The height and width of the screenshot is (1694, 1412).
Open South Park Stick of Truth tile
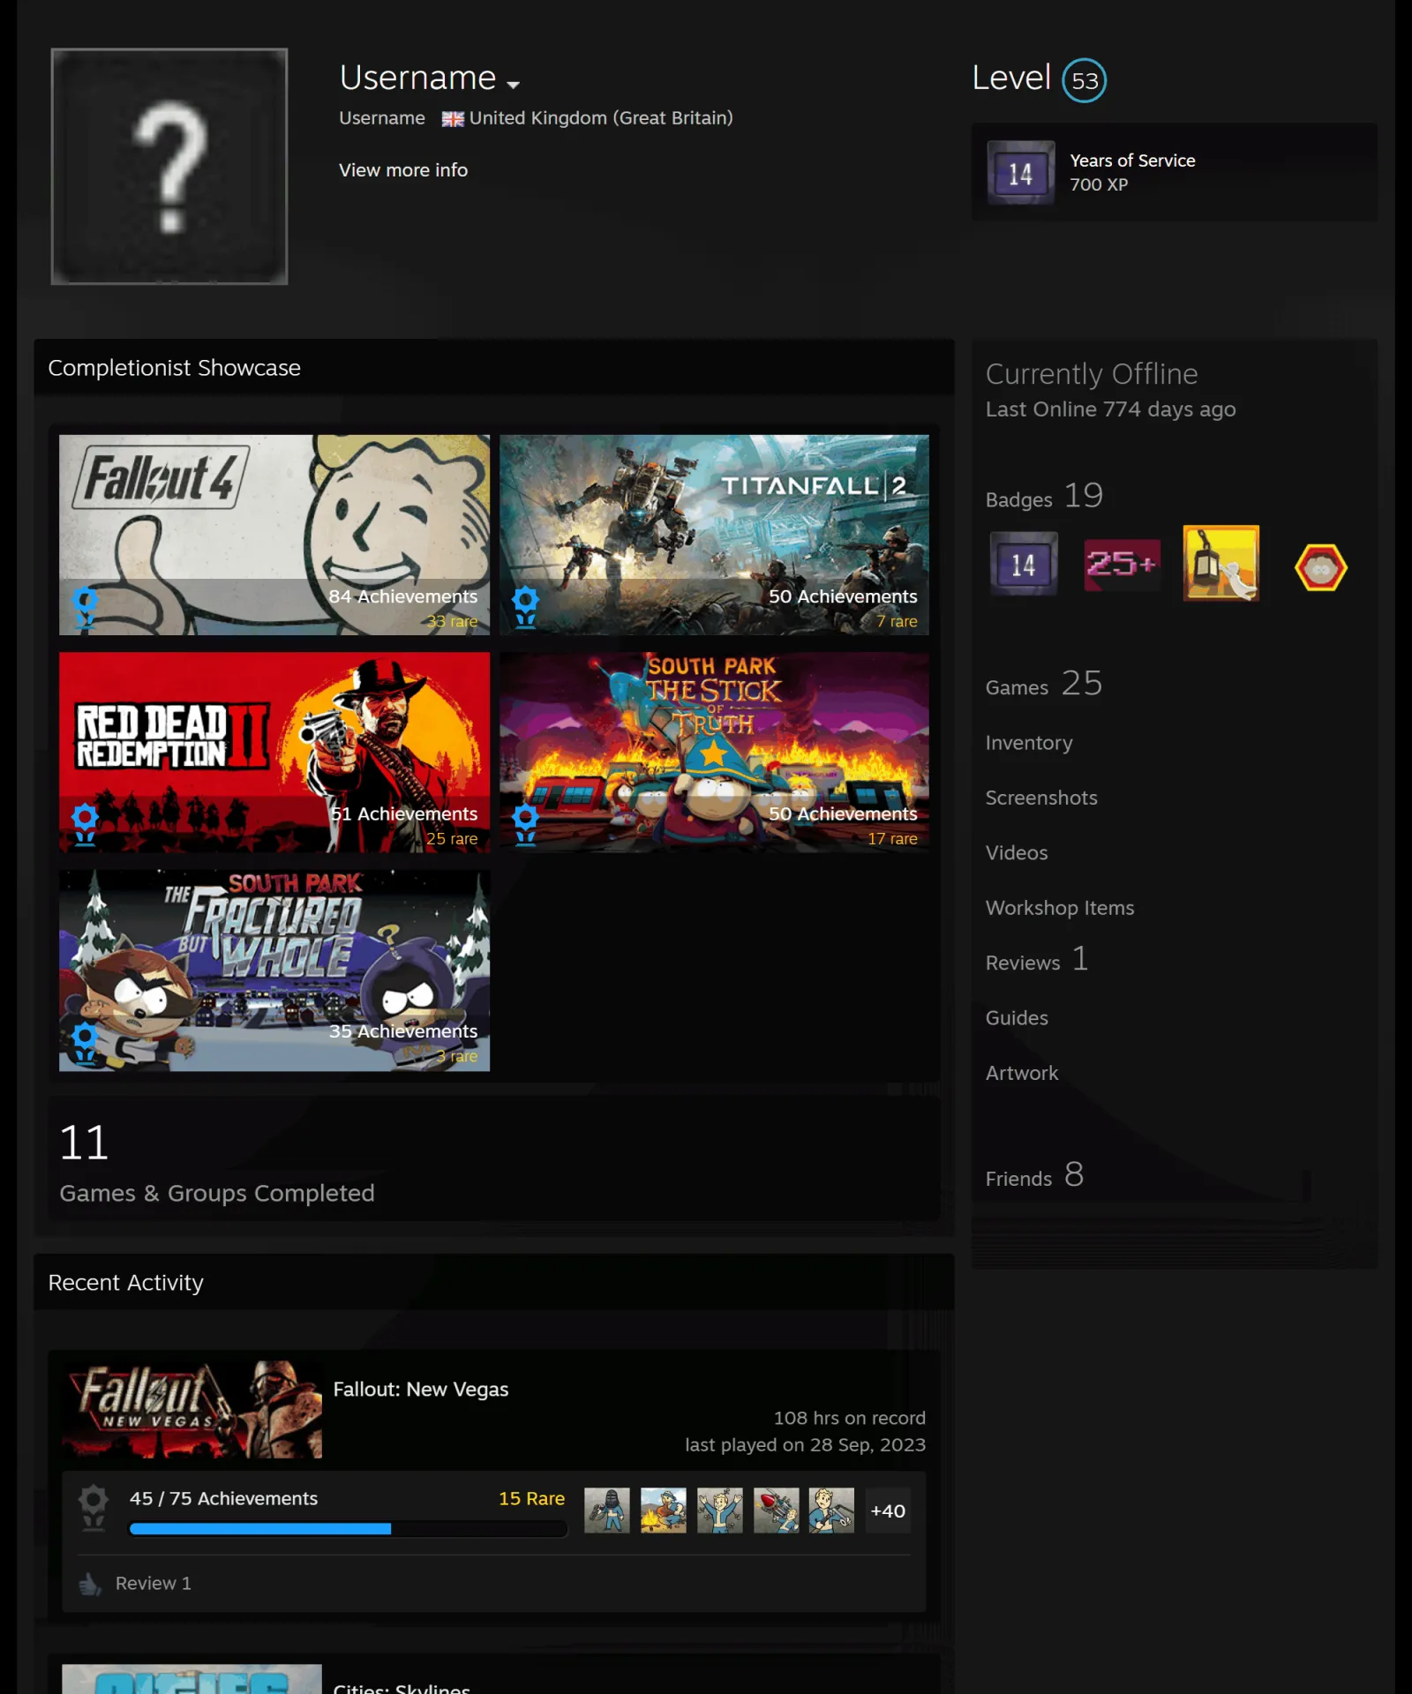[714, 752]
